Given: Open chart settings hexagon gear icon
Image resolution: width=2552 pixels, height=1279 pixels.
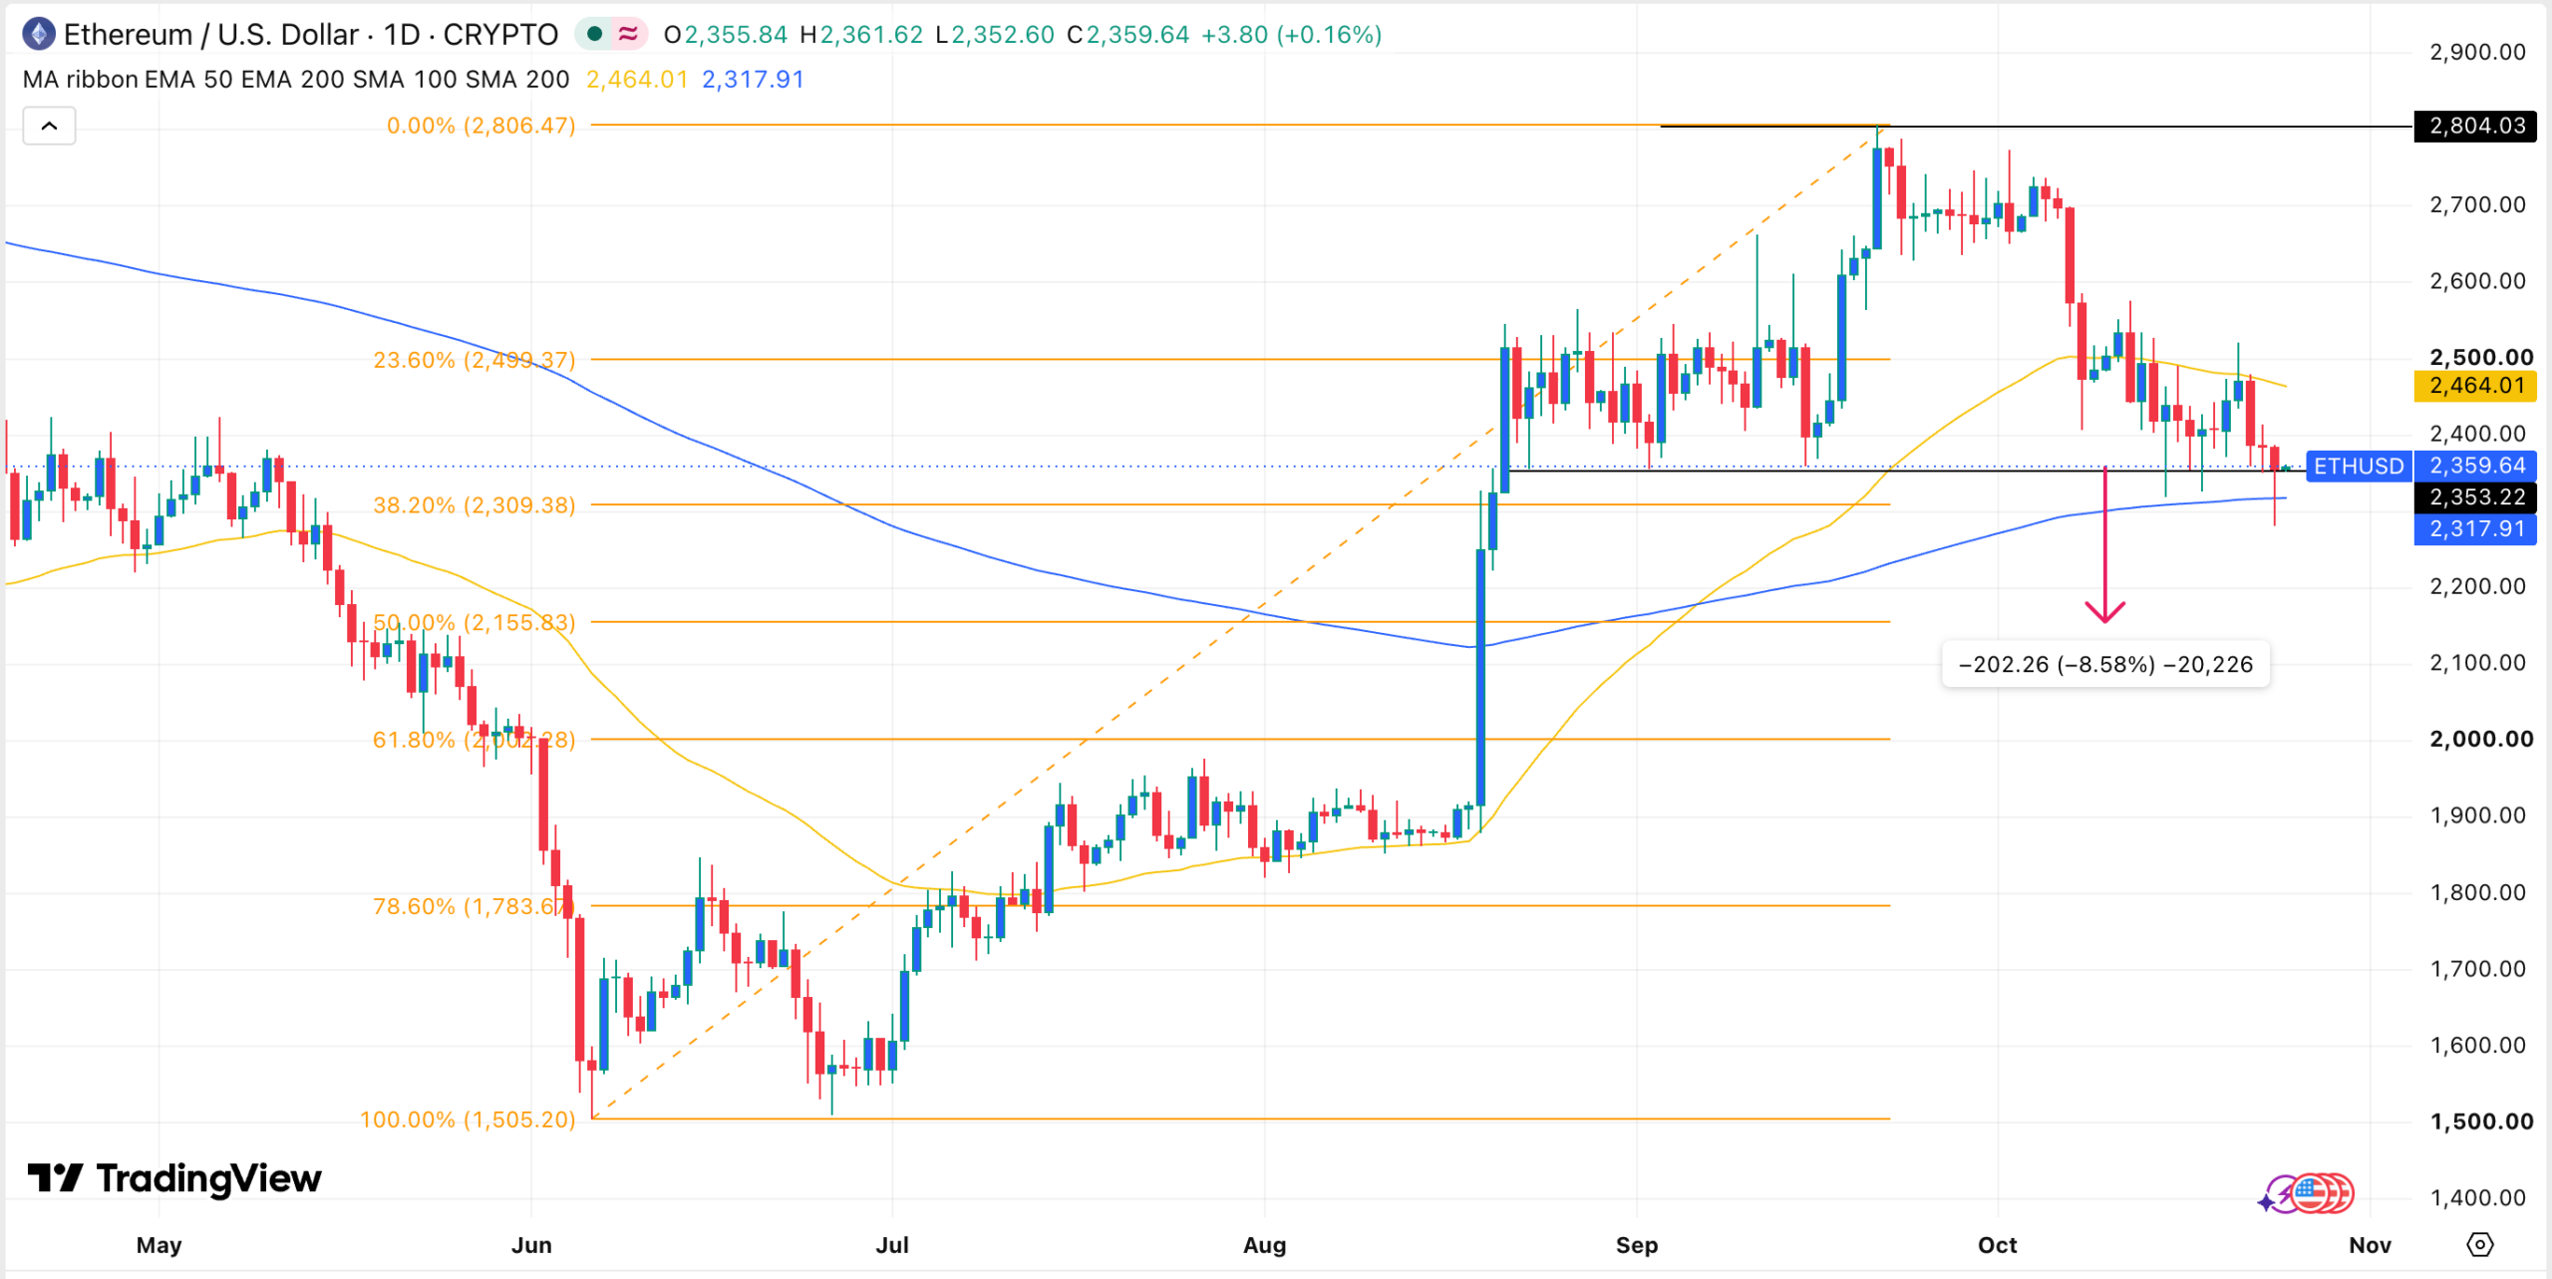Looking at the screenshot, I should click(x=2479, y=1244).
